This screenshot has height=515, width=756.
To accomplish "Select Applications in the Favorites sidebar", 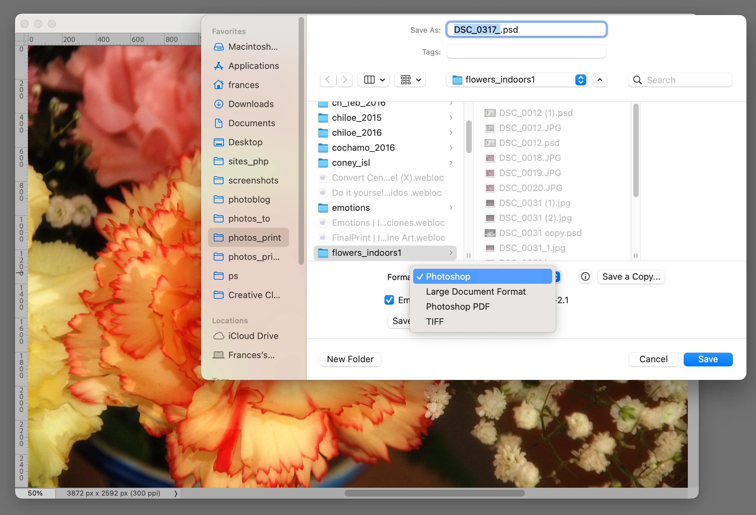I will click(253, 66).
